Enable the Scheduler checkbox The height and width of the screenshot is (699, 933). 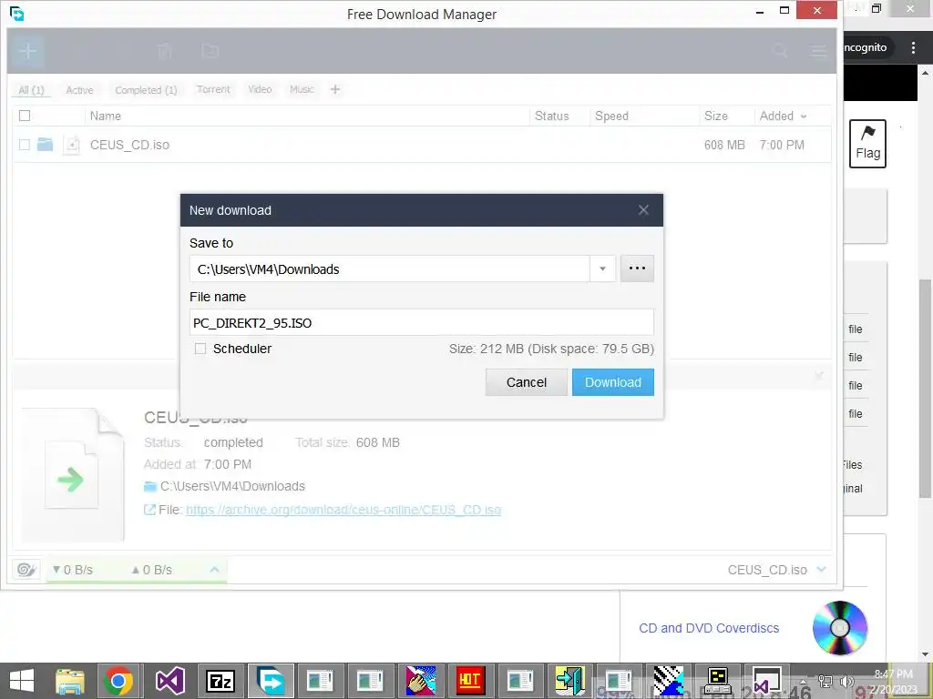point(200,349)
